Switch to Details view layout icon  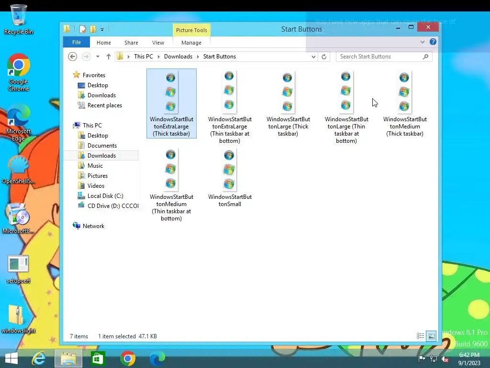point(420,336)
